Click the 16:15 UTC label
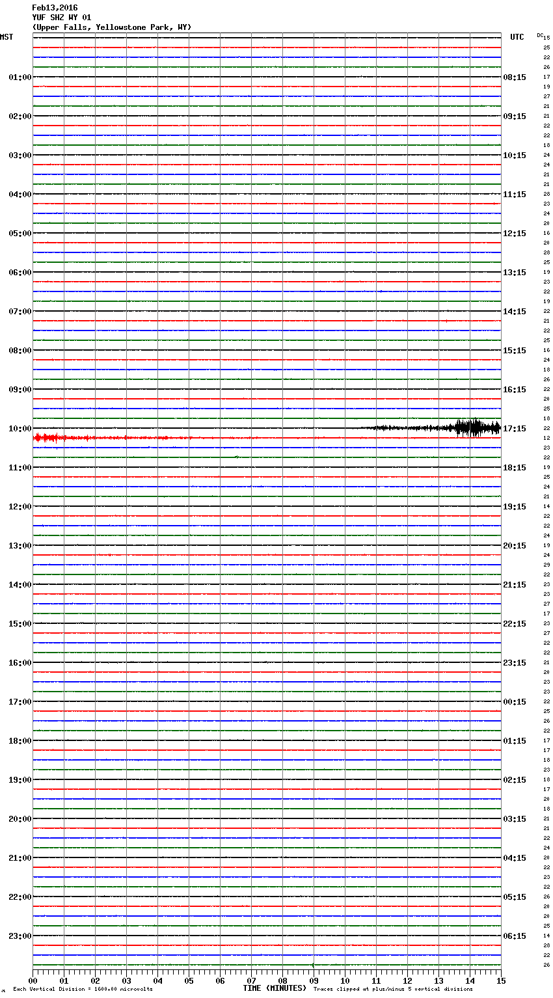 515,390
